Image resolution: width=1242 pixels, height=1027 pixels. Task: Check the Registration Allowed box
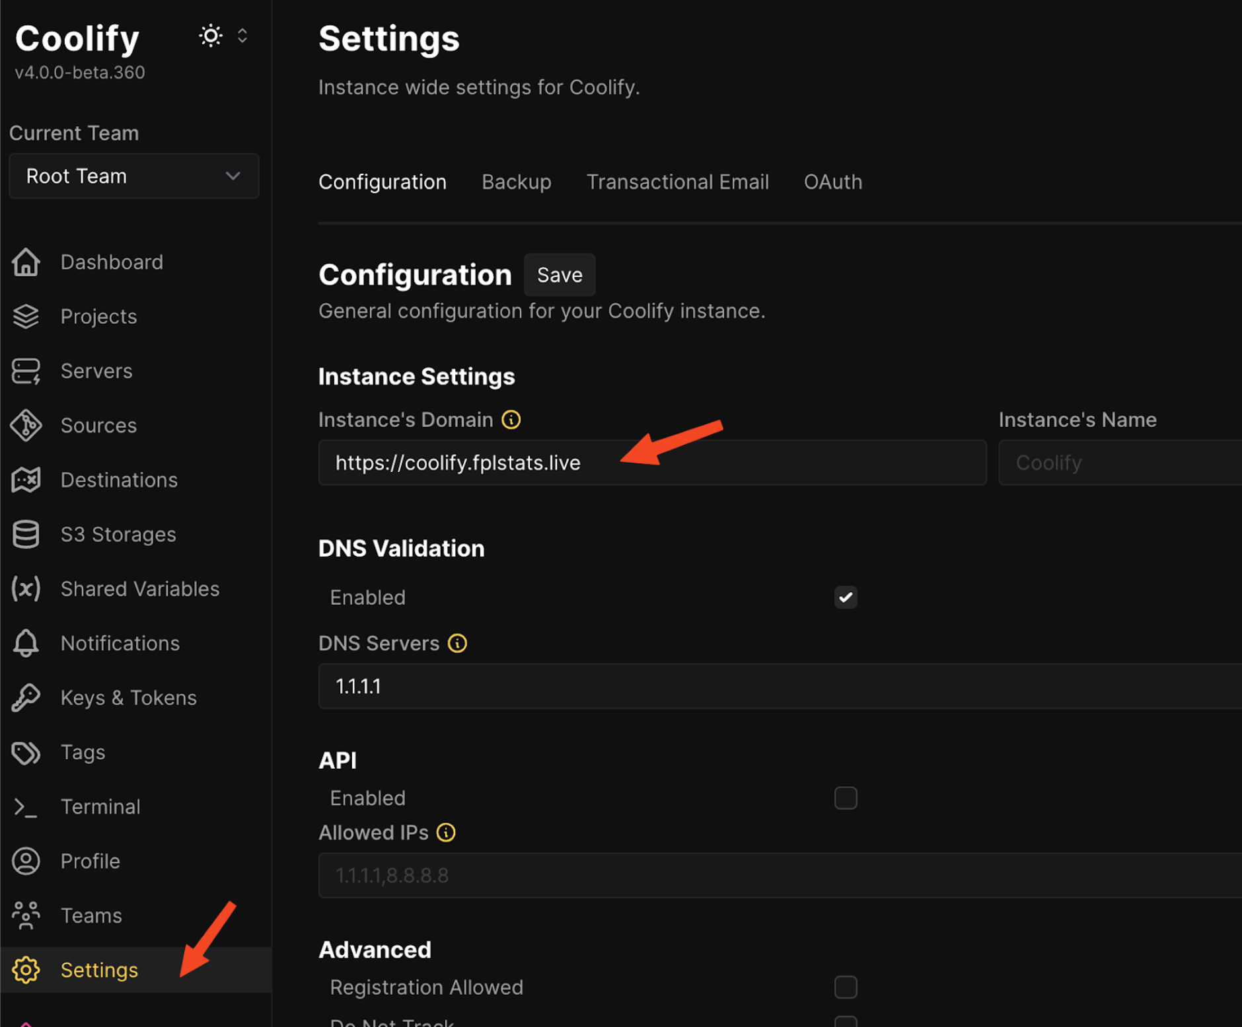pos(845,987)
